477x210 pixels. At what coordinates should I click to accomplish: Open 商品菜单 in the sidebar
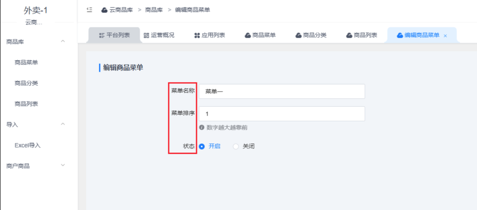(26, 63)
